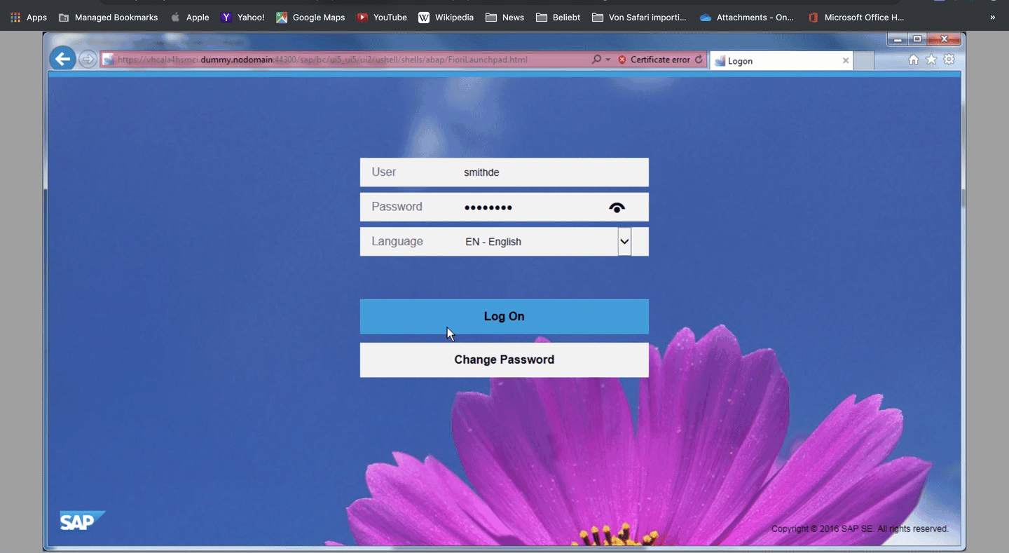This screenshot has height=553, width=1009.
Task: Expand the Language dropdown arrow
Action: point(624,242)
